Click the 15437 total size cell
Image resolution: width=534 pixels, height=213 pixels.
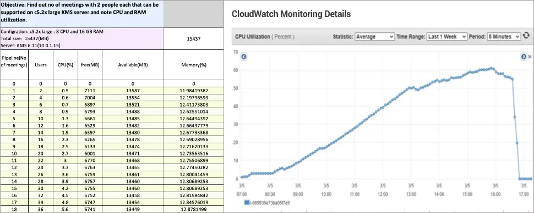[x=193, y=39]
